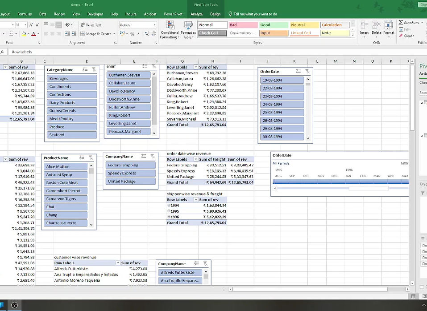Apply percent style number format
The width and height of the screenshot is (427, 311).
click(132, 34)
